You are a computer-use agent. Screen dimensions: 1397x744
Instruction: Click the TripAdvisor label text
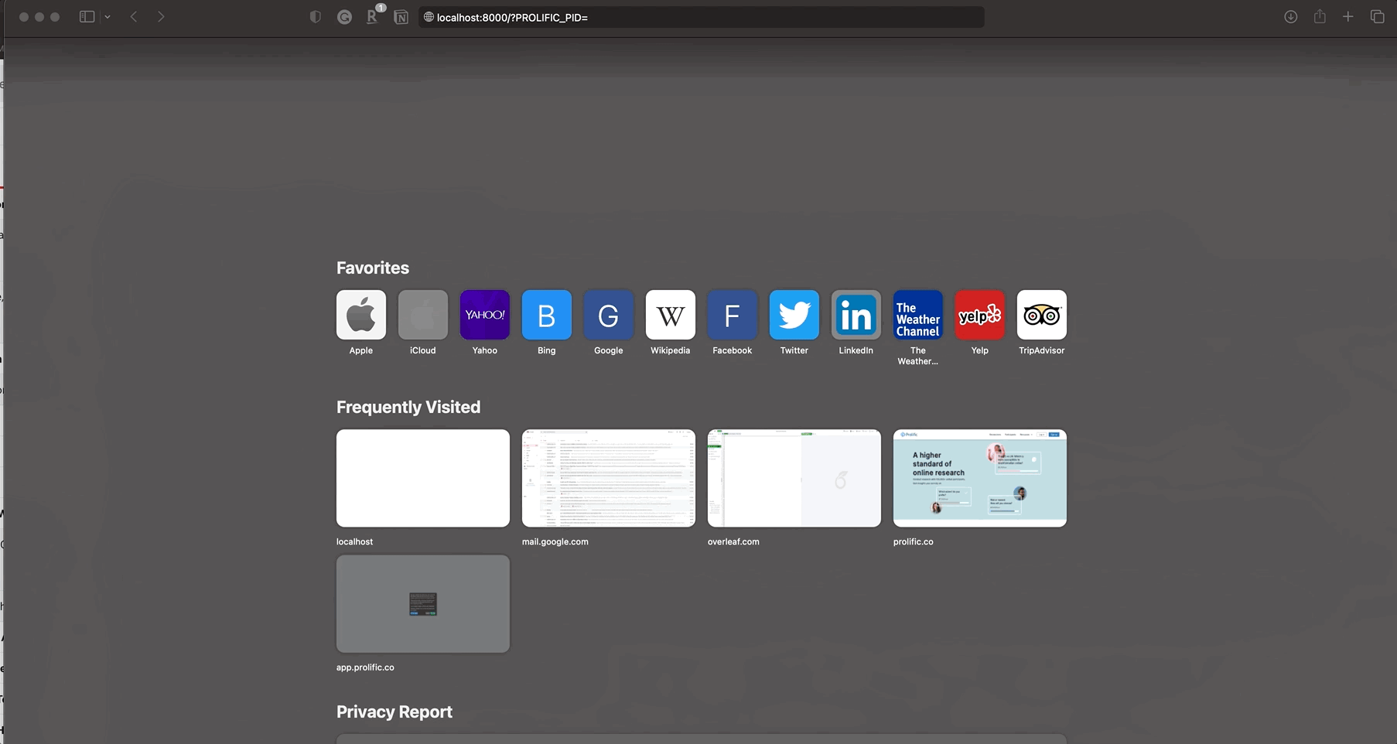(x=1042, y=350)
